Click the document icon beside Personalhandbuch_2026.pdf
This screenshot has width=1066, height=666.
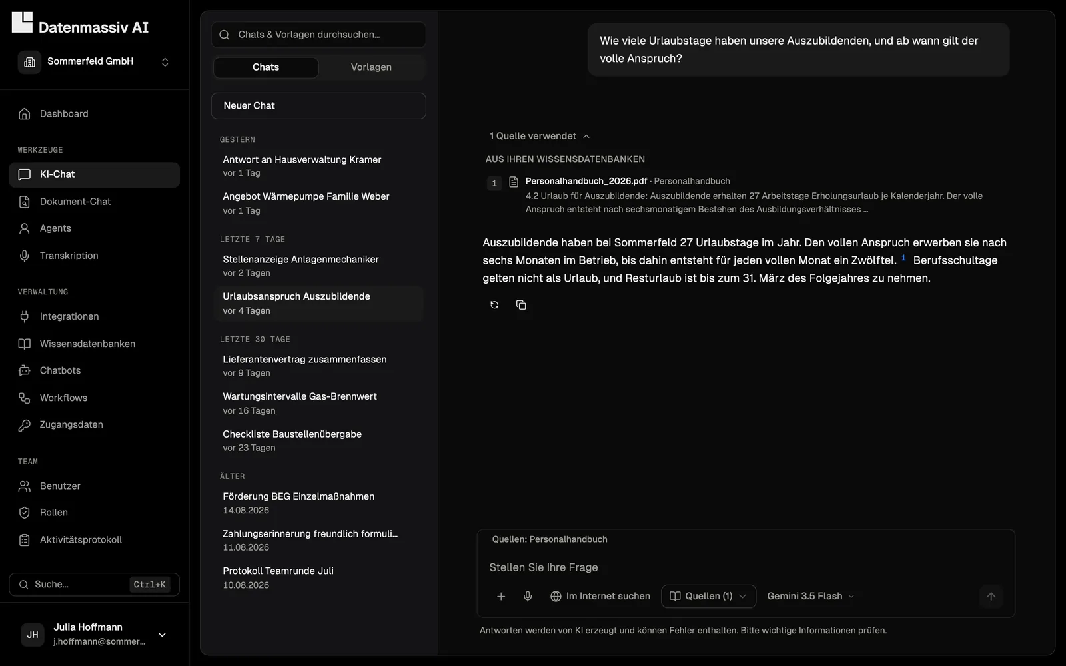point(514,182)
